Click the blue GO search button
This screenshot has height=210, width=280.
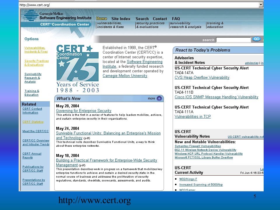click(257, 39)
